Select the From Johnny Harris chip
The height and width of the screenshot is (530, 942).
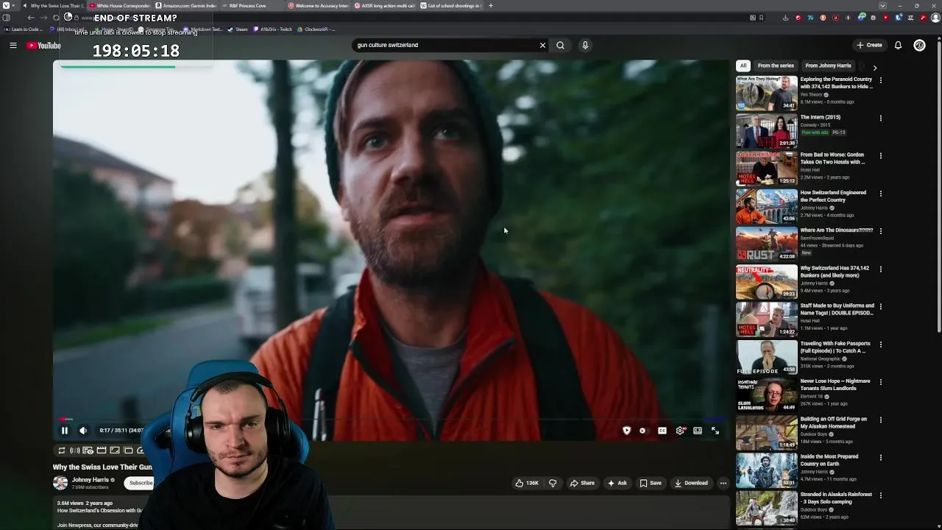tap(828, 66)
